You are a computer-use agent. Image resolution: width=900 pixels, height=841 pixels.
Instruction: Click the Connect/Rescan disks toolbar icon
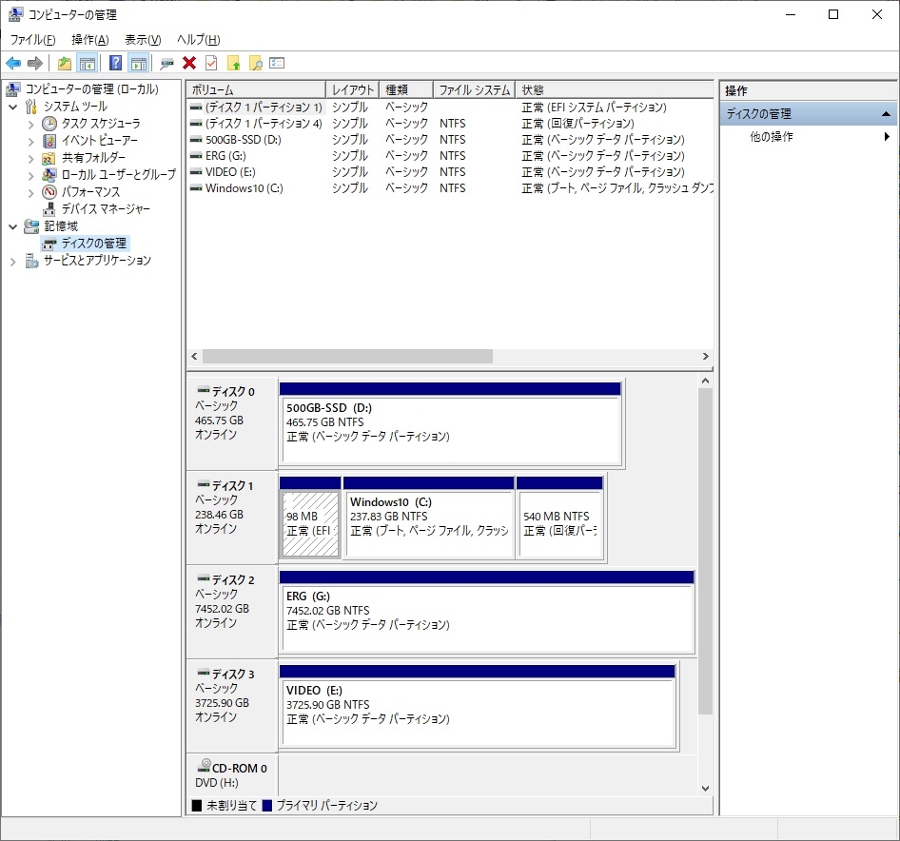(167, 63)
